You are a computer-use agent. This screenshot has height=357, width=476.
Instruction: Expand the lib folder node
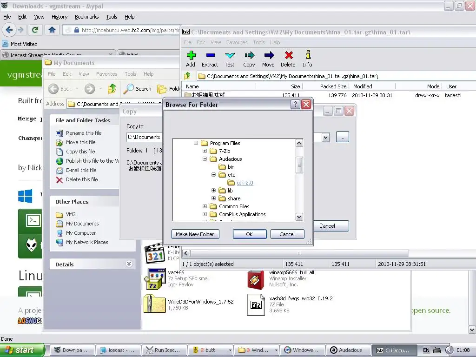point(213,190)
